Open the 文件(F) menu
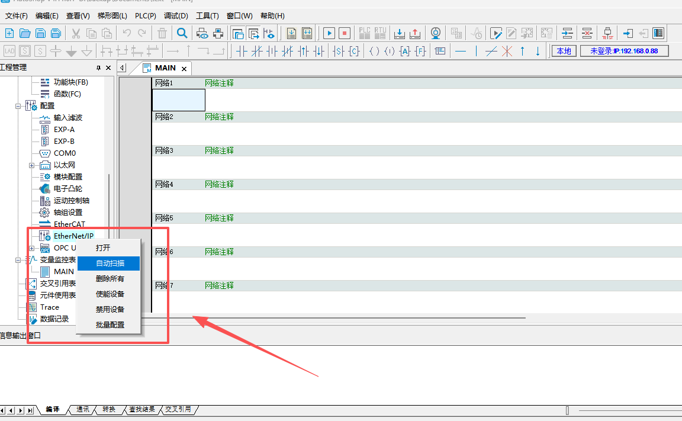The image size is (682, 421). pyautogui.click(x=17, y=15)
